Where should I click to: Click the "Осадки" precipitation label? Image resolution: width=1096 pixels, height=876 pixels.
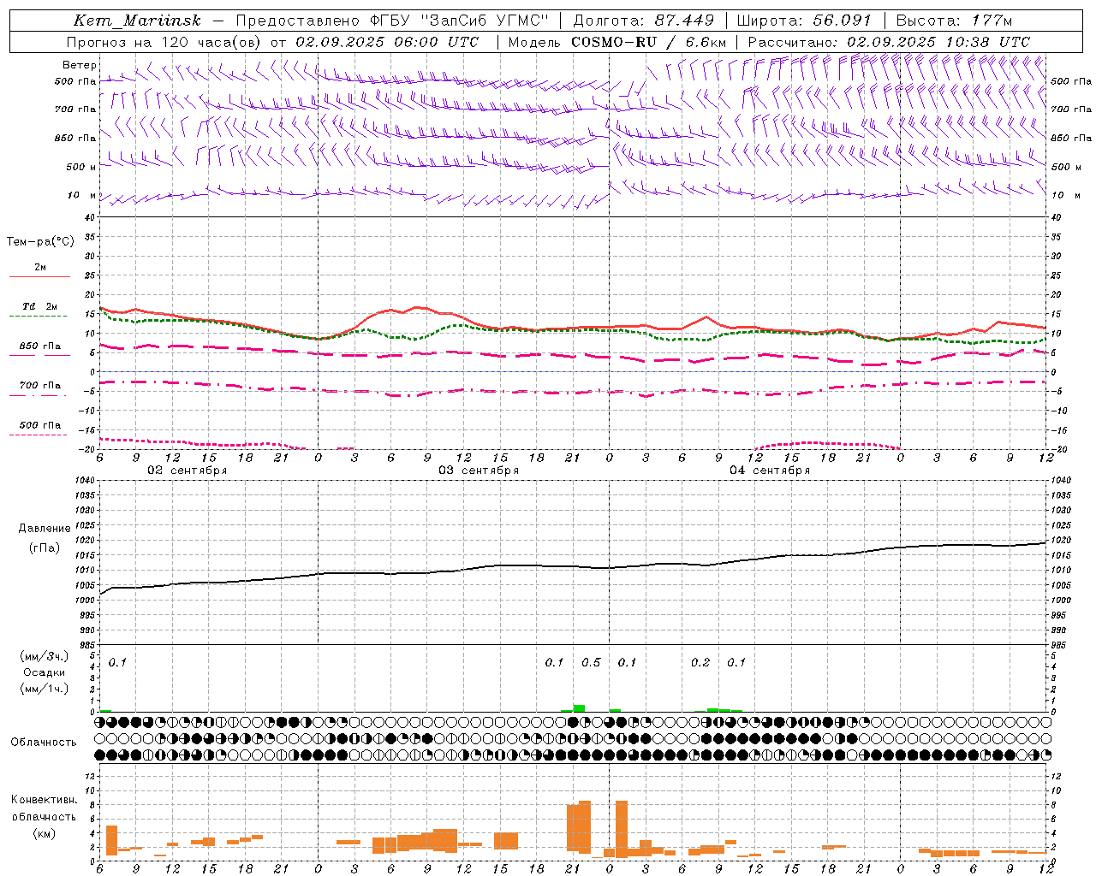tap(45, 672)
